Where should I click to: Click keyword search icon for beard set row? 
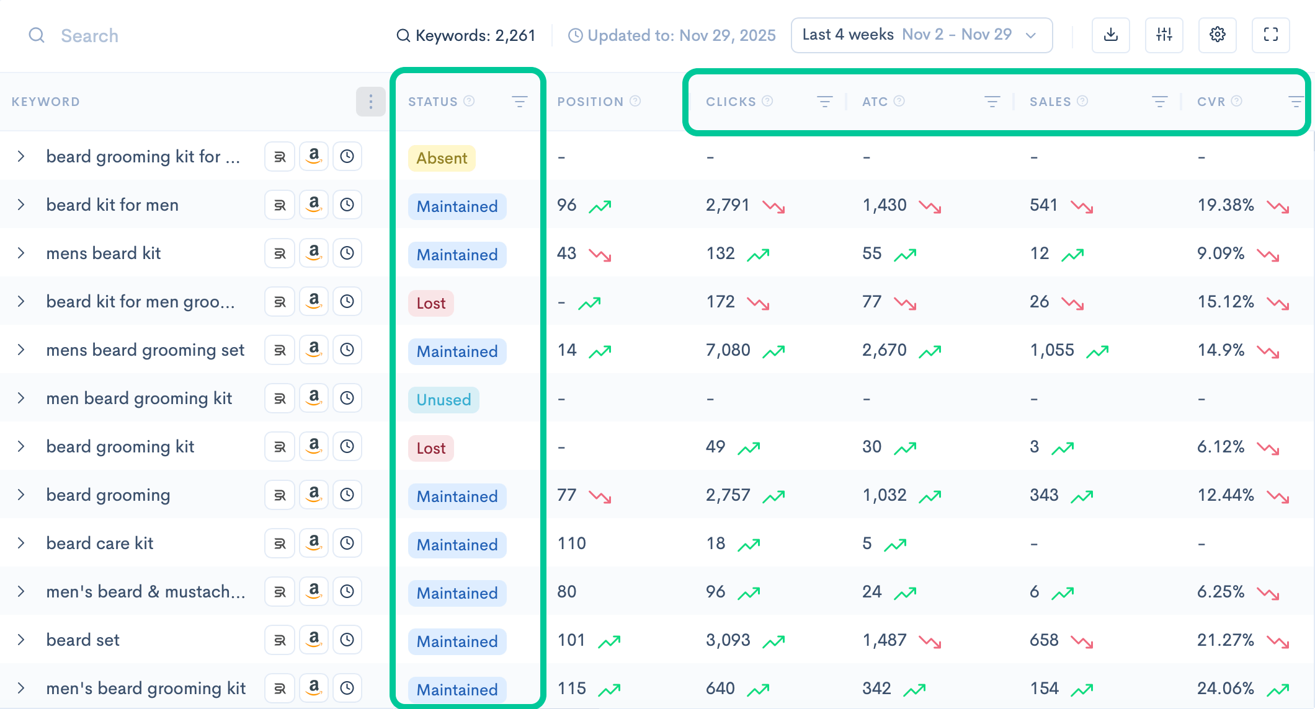tap(280, 640)
